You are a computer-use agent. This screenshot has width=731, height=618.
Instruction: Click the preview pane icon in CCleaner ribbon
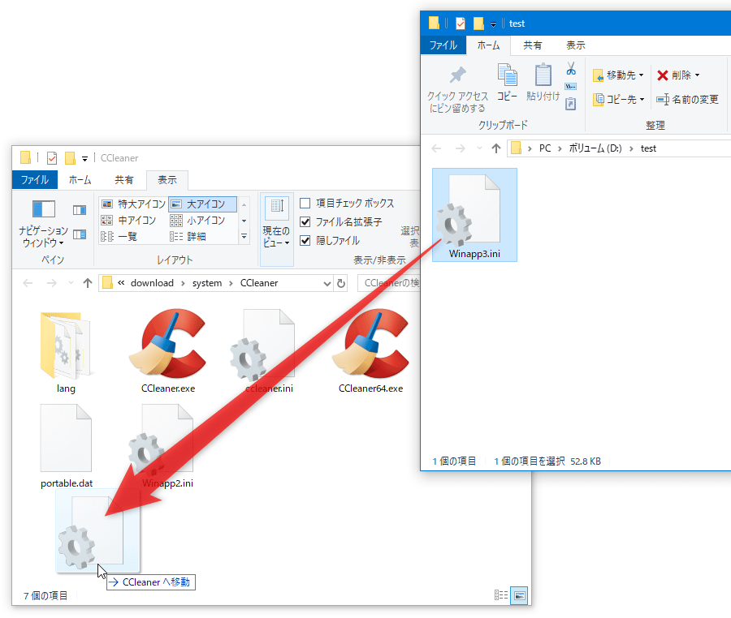pos(80,210)
